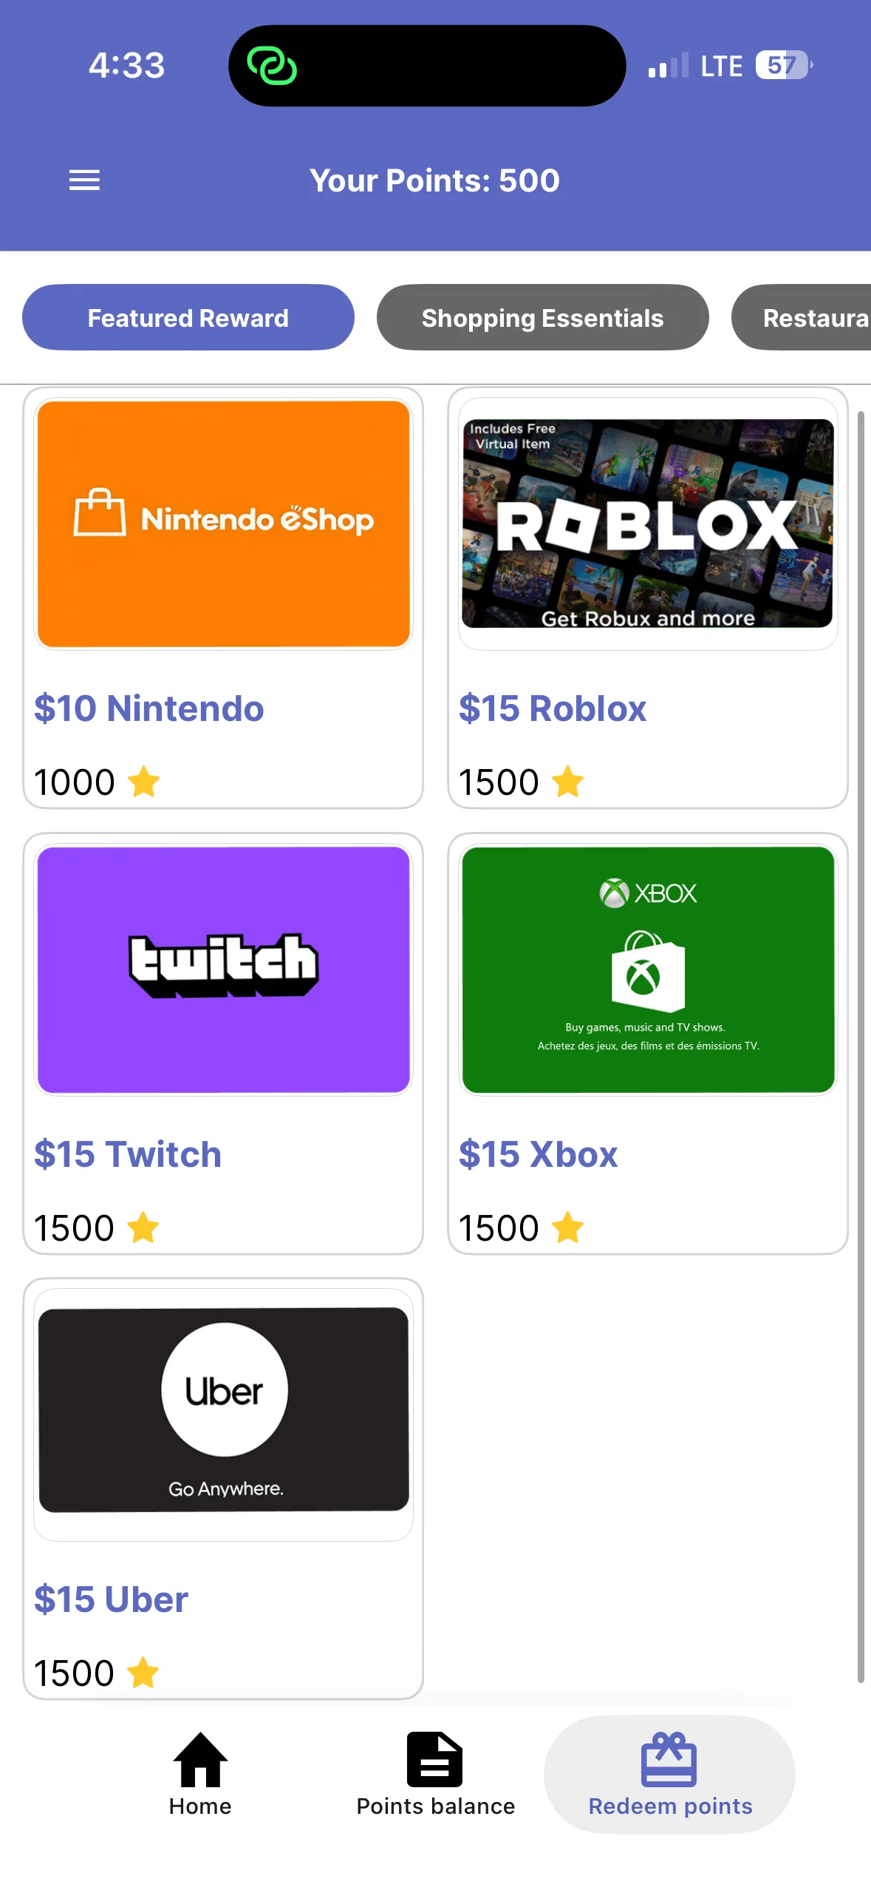
Task: Open the hamburger menu
Action: pyautogui.click(x=84, y=180)
